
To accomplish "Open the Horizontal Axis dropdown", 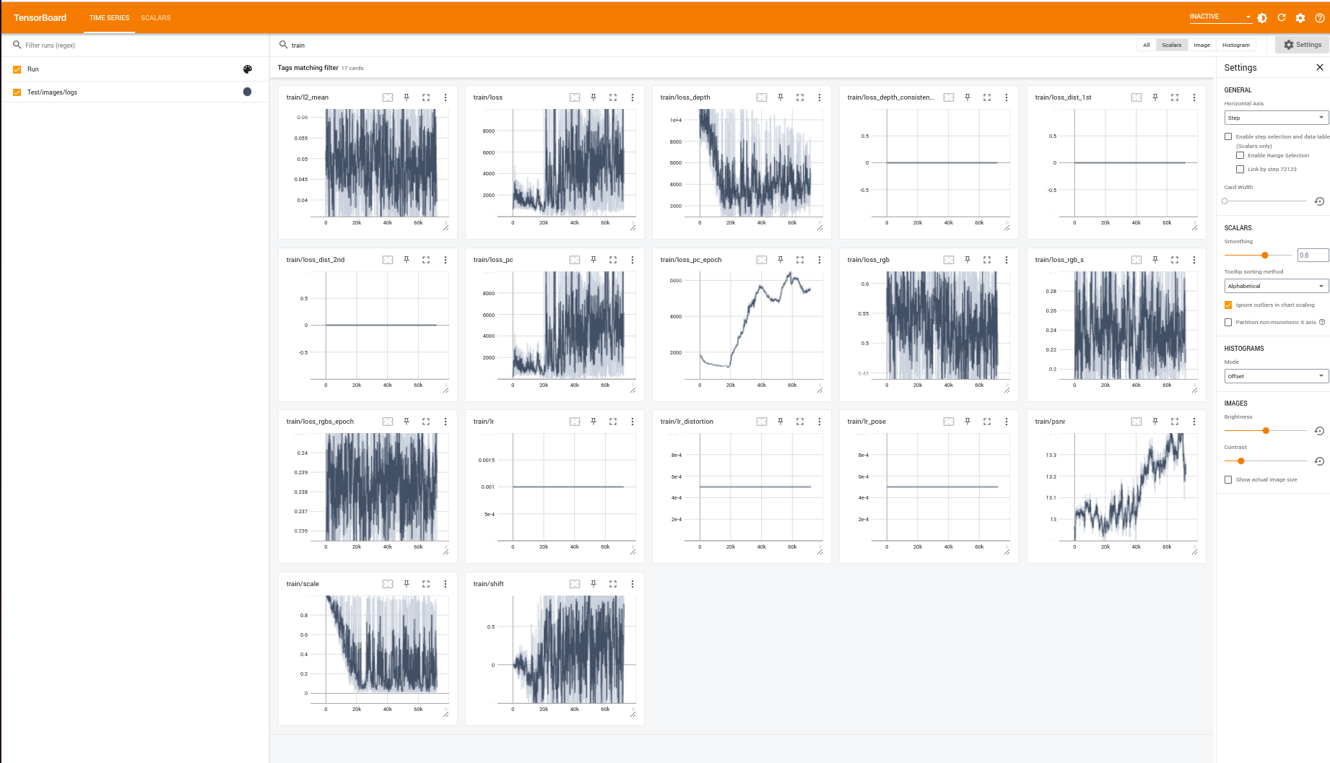I will pos(1276,117).
